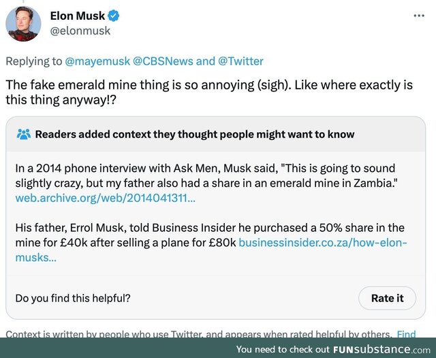Viewport: 436px width, 358px height.
Task: Click the Do you find this helpful text
Action: coord(73,298)
